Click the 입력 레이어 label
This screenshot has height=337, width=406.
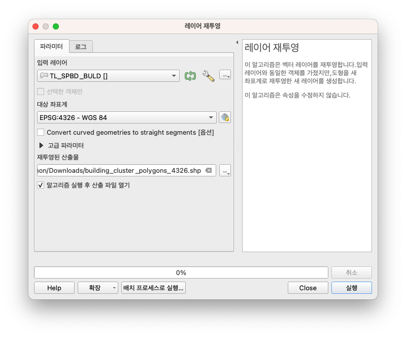pyautogui.click(x=52, y=63)
